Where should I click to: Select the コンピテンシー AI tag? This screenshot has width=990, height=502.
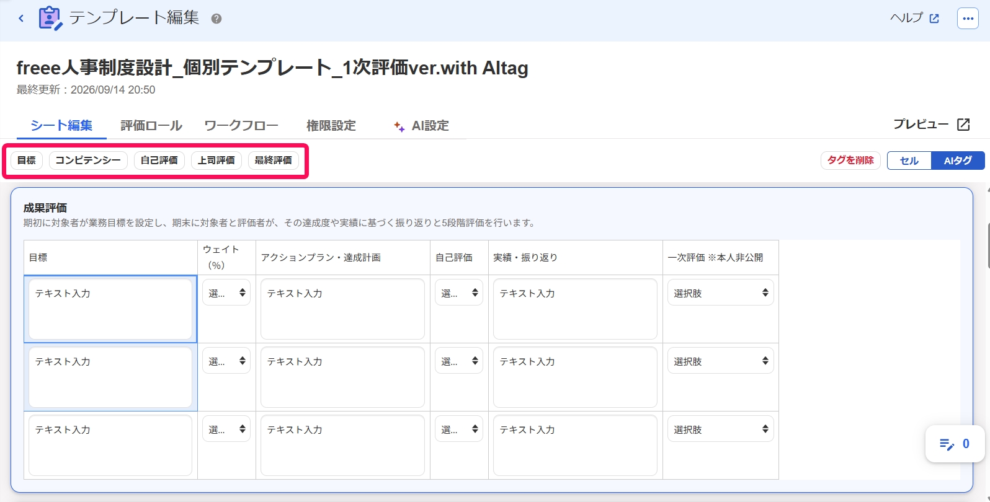pos(88,161)
